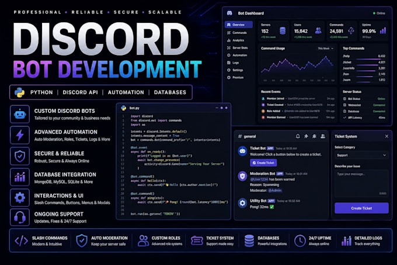This screenshot has height=265, width=397.
Task: Click "Role Added" in Recent Events
Action: 273,111
